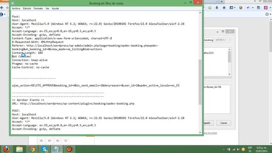272x153 pixels.
Task: Click the Notepad vertical scrollbar thumb
Action: (x=200, y=82)
